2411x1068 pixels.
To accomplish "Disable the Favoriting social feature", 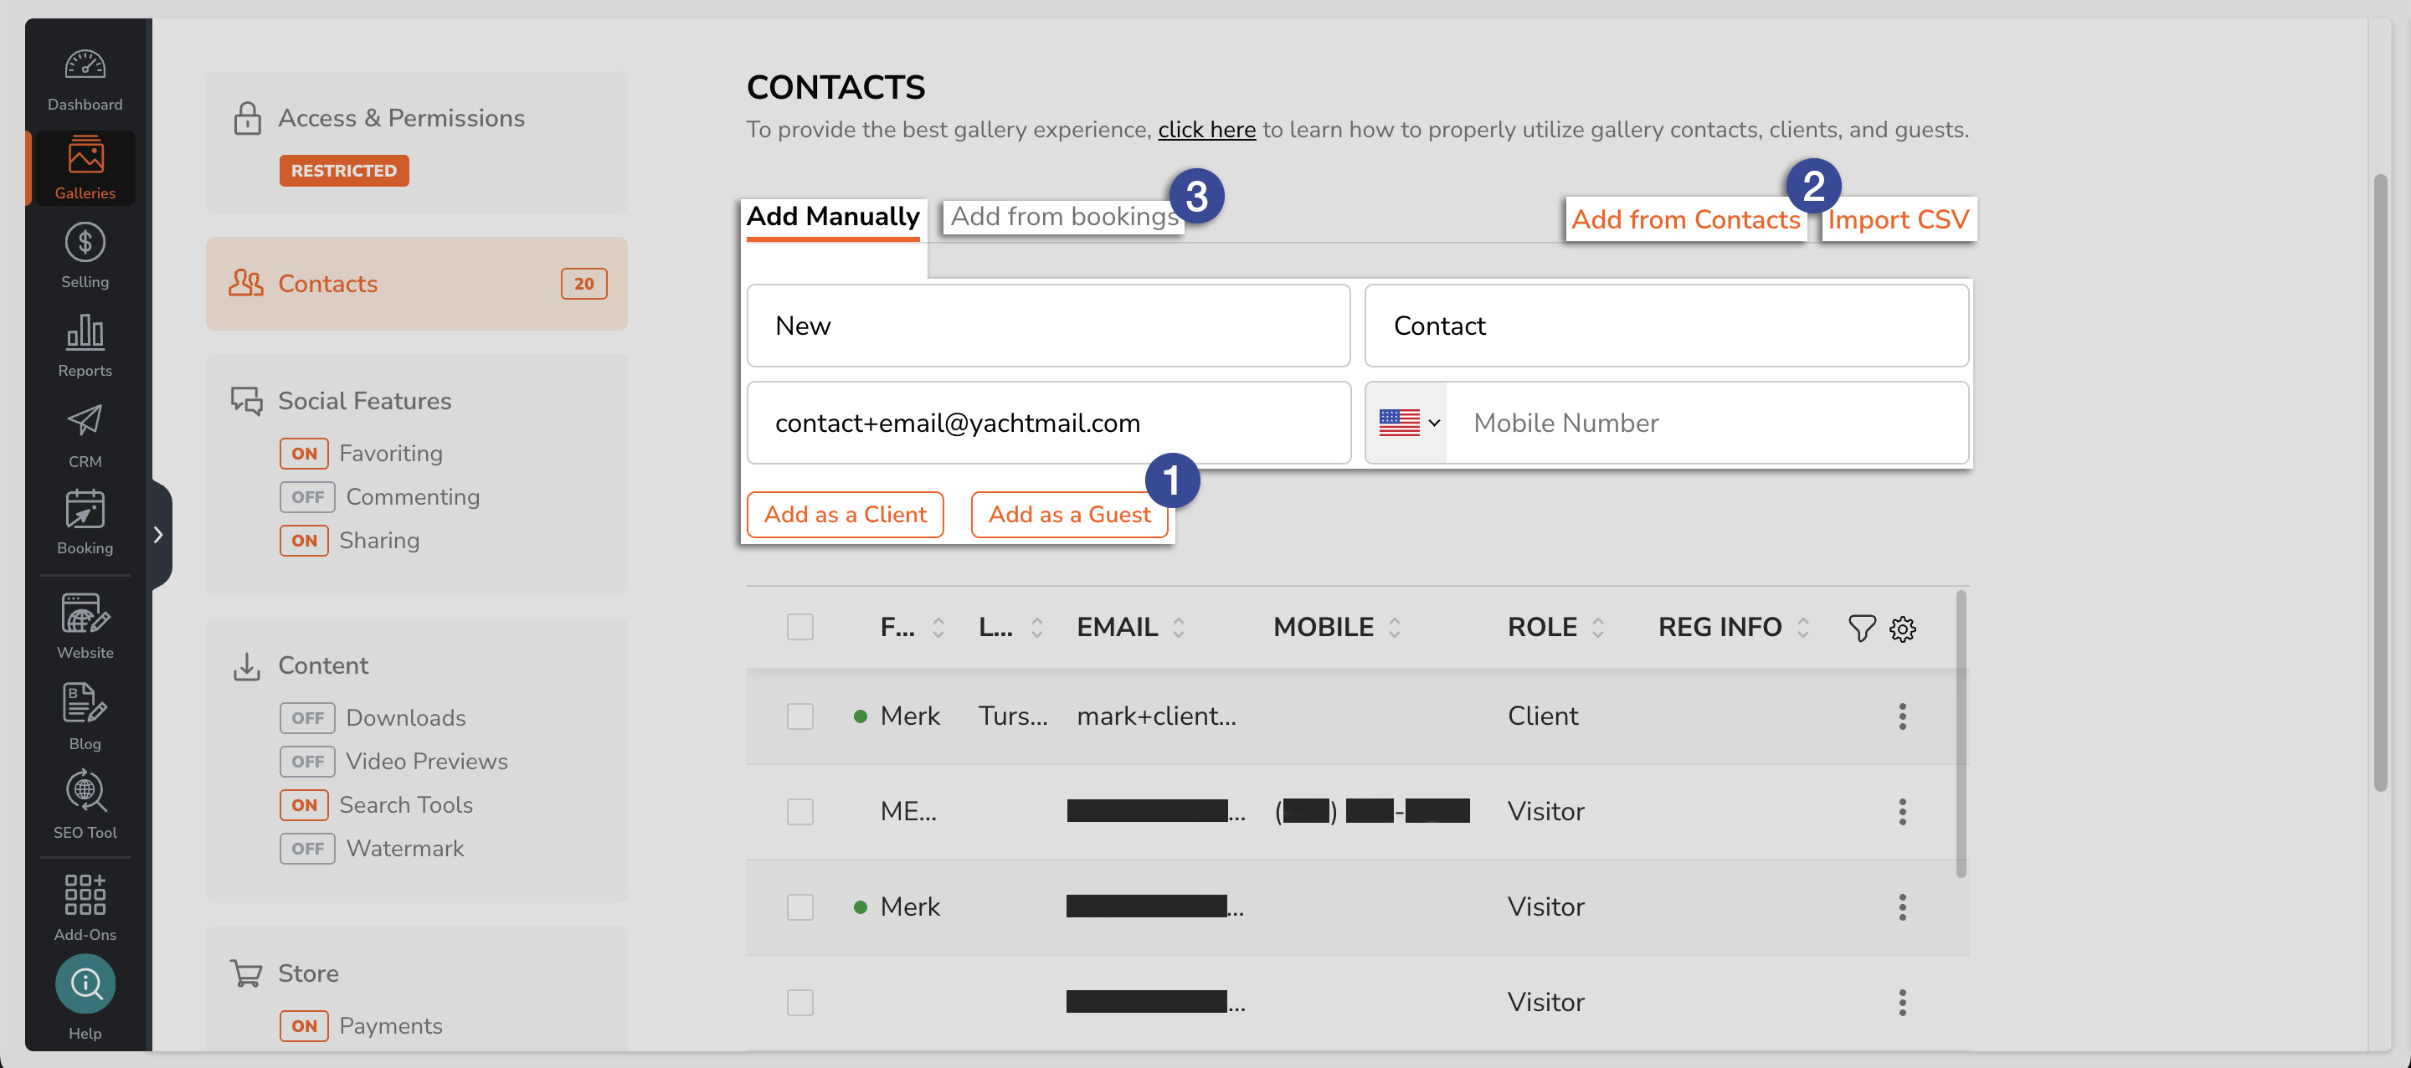I will point(303,453).
